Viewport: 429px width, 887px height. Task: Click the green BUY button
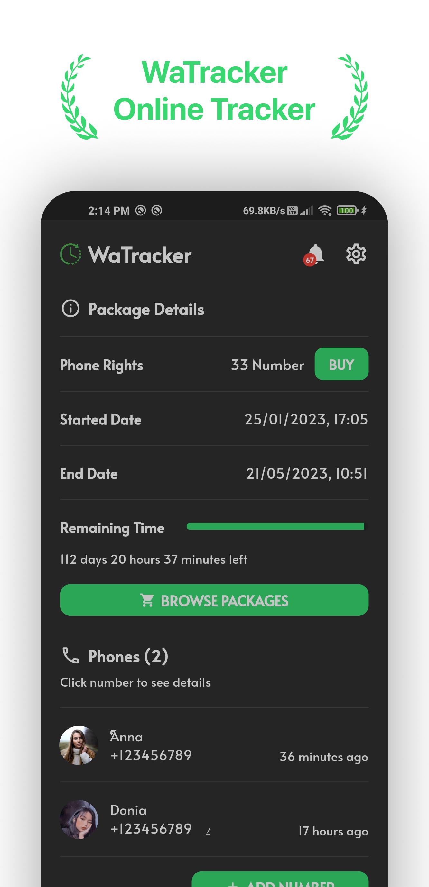click(341, 364)
